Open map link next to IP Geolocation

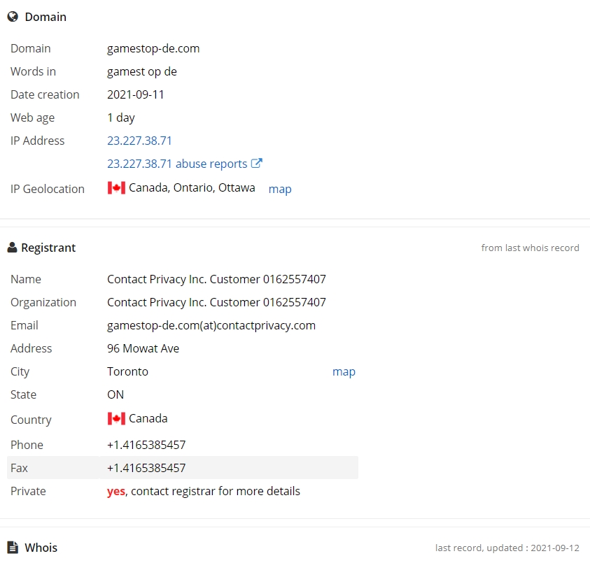[280, 189]
